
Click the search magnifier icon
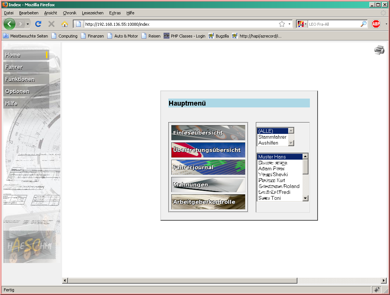pyautogui.click(x=363, y=24)
